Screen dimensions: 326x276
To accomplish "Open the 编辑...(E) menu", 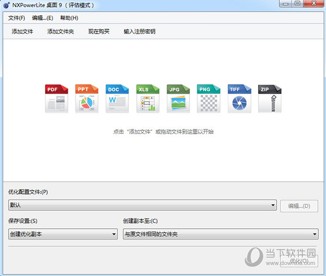I will point(42,18).
